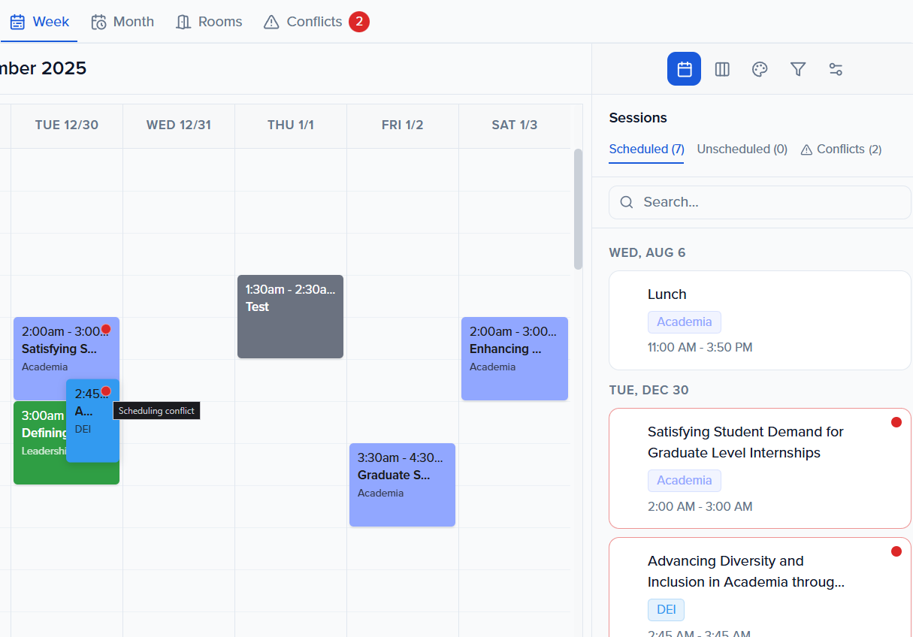
Task: Open the Conflicts tab in top navigation
Action: tap(304, 22)
